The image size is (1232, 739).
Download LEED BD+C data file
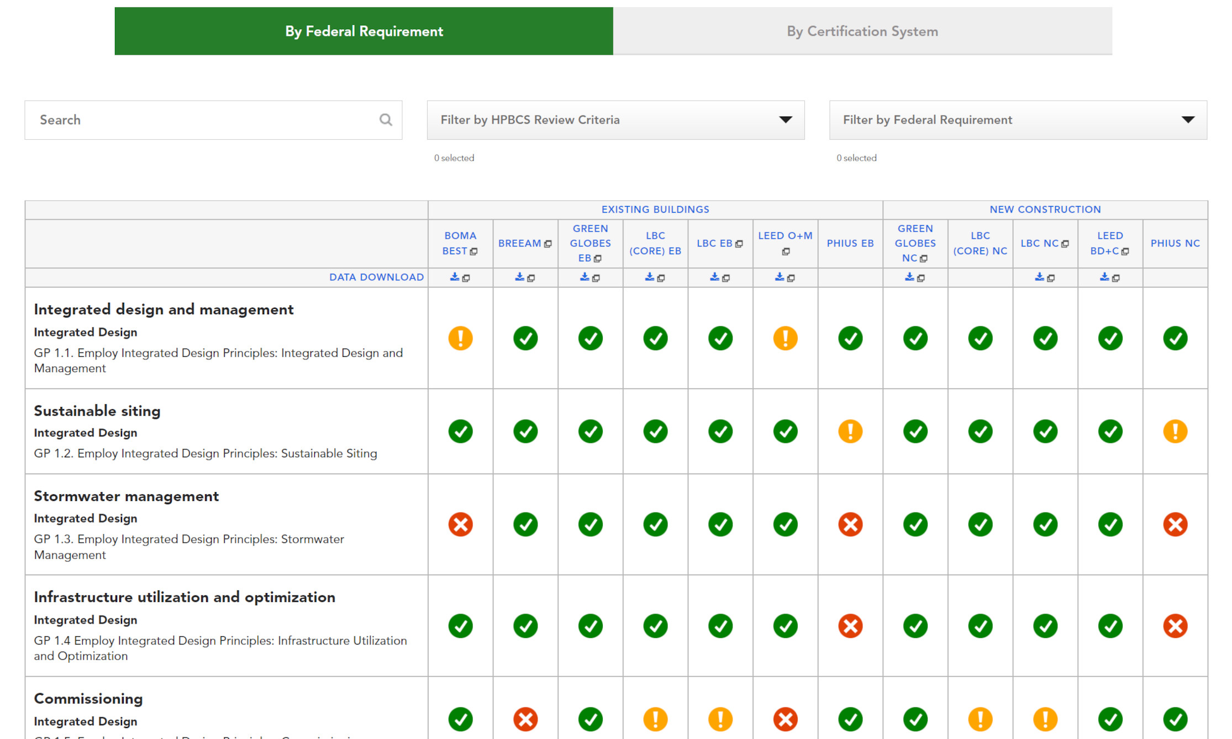(1104, 277)
